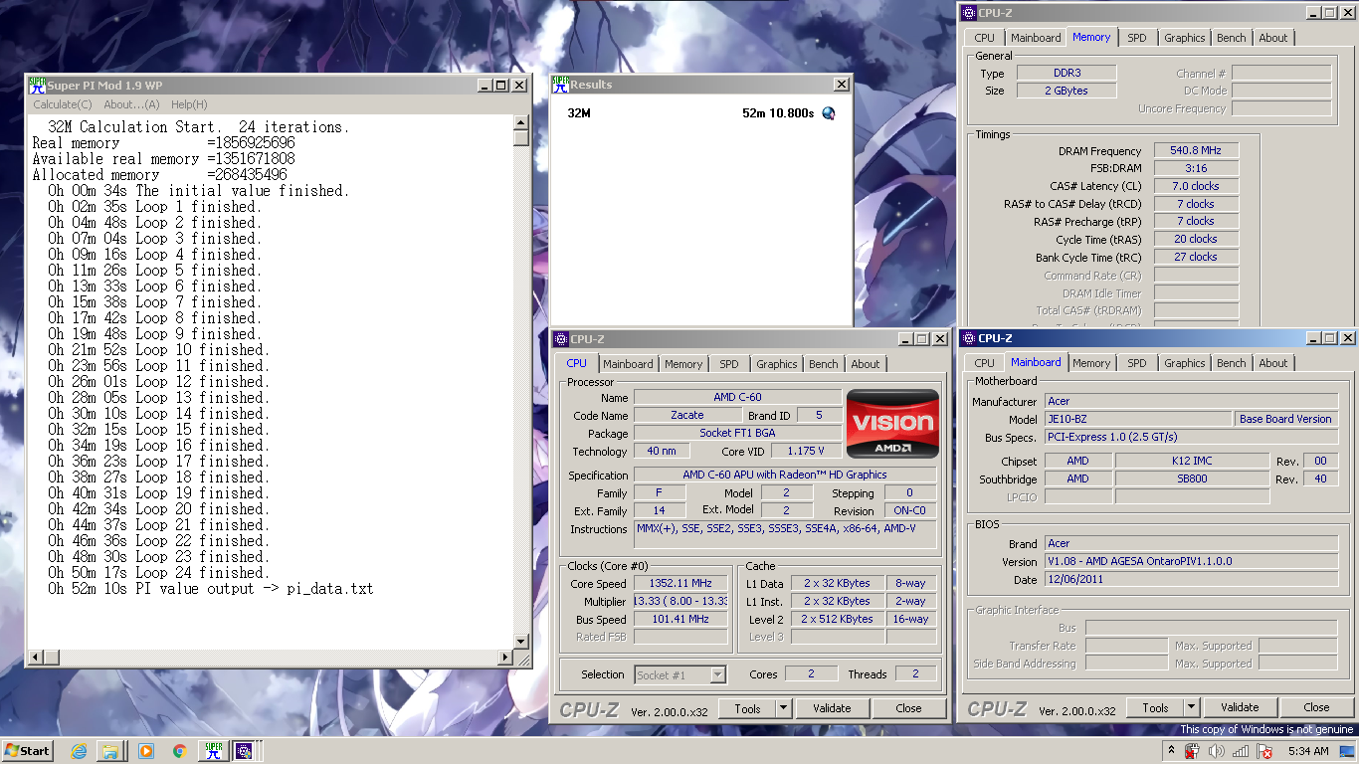Click Close button in CPU-Z CPU window

[x=908, y=708]
